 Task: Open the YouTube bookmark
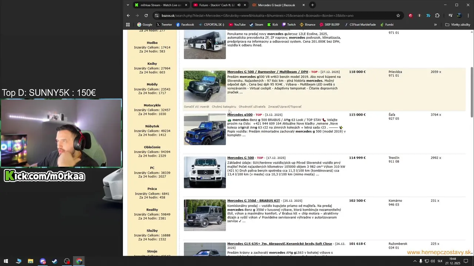237,25
